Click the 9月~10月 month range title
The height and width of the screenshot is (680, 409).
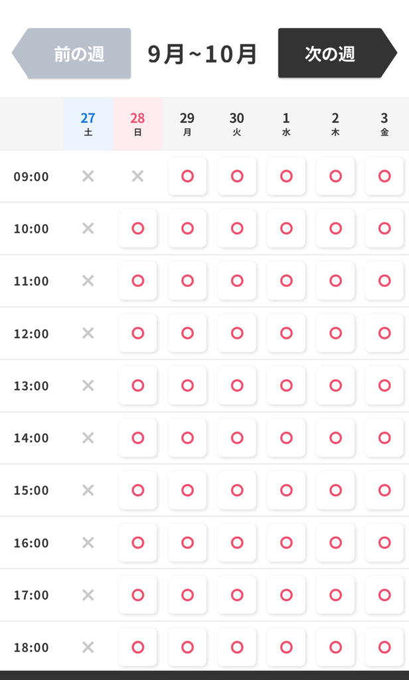[203, 54]
